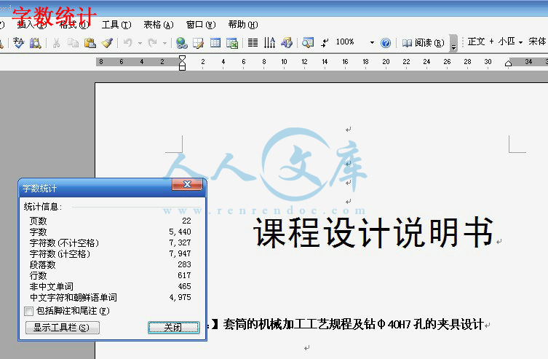Select the 字符数(计空格) 7,947 row
Viewport: 548px width, 359px height.
pyautogui.click(x=110, y=254)
